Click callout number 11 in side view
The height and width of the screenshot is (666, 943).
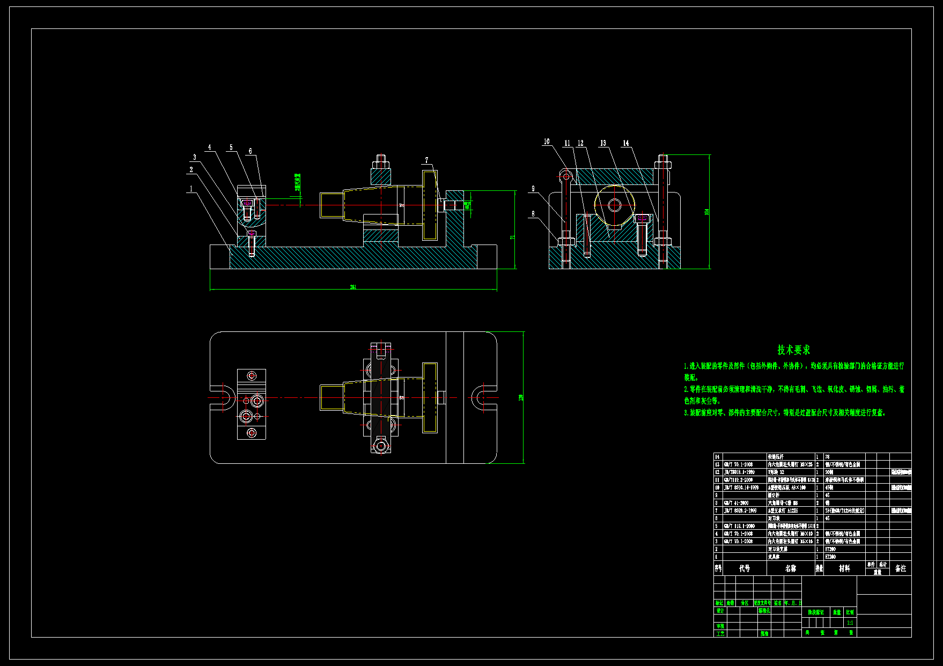[x=567, y=143]
